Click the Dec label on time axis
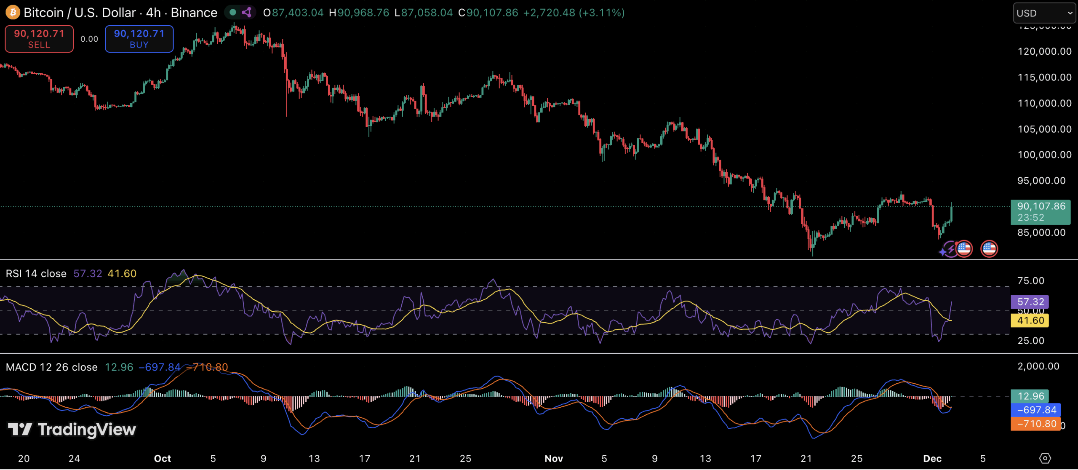 pyautogui.click(x=932, y=459)
